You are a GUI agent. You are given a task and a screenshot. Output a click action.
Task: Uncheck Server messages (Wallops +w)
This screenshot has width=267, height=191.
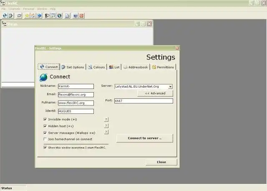[45, 133]
